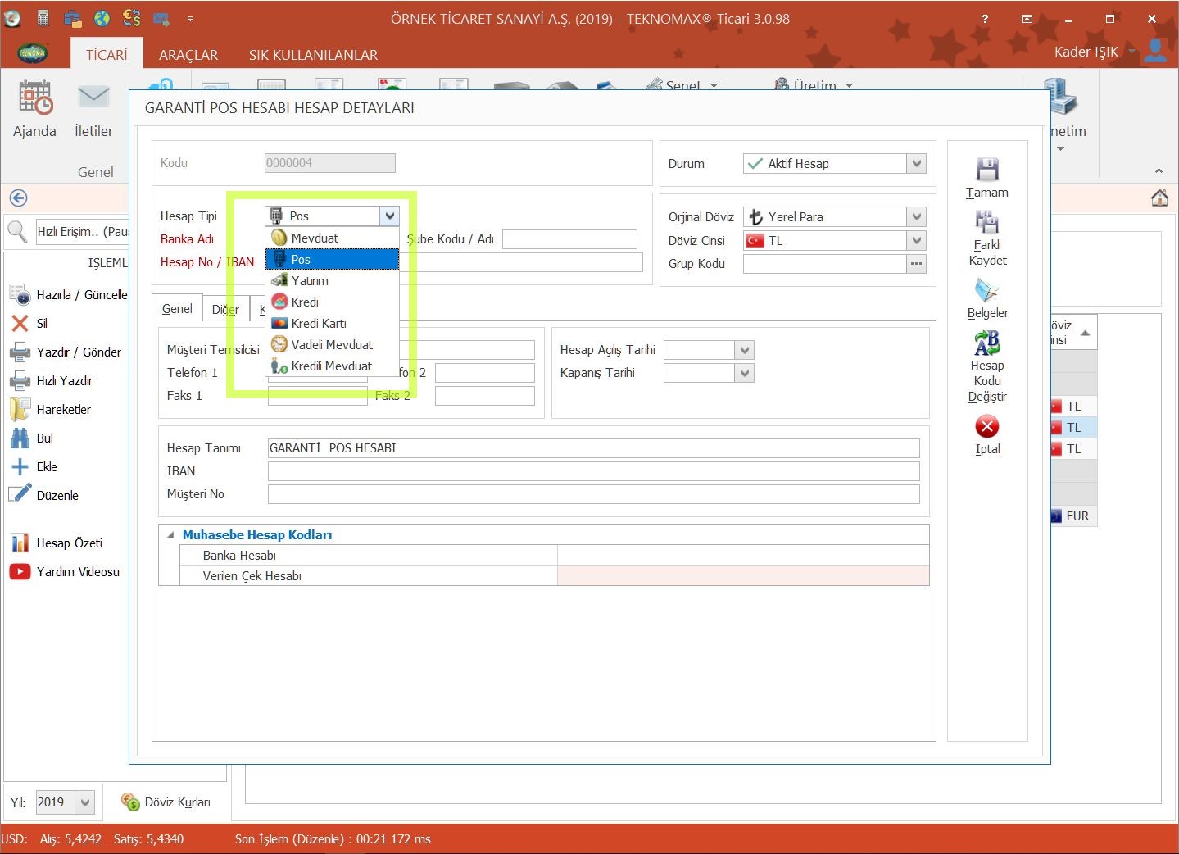The width and height of the screenshot is (1179, 854).
Task: Click Ekle to add a record
Action: click(x=34, y=466)
